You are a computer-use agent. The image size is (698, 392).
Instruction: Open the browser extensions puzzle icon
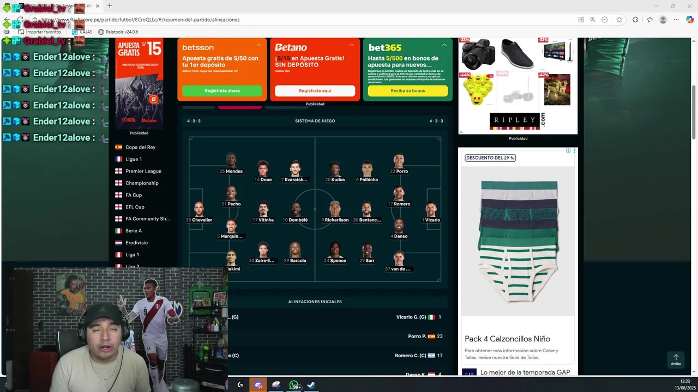click(x=635, y=20)
